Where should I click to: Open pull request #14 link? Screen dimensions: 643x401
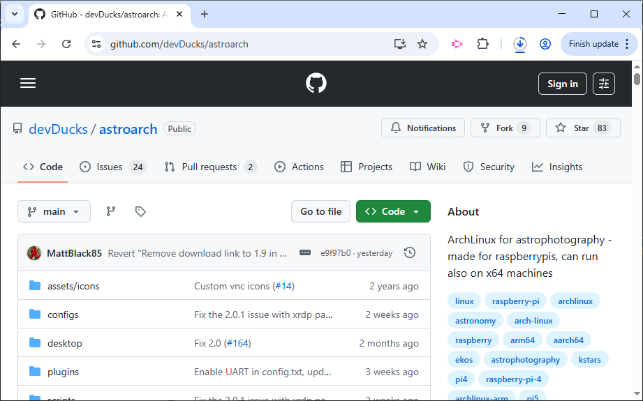tap(284, 286)
